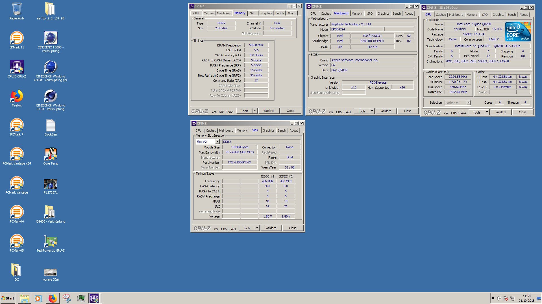Click the Intel Core 2 Quad logo
This screenshot has height=304, width=542.
click(518, 32)
